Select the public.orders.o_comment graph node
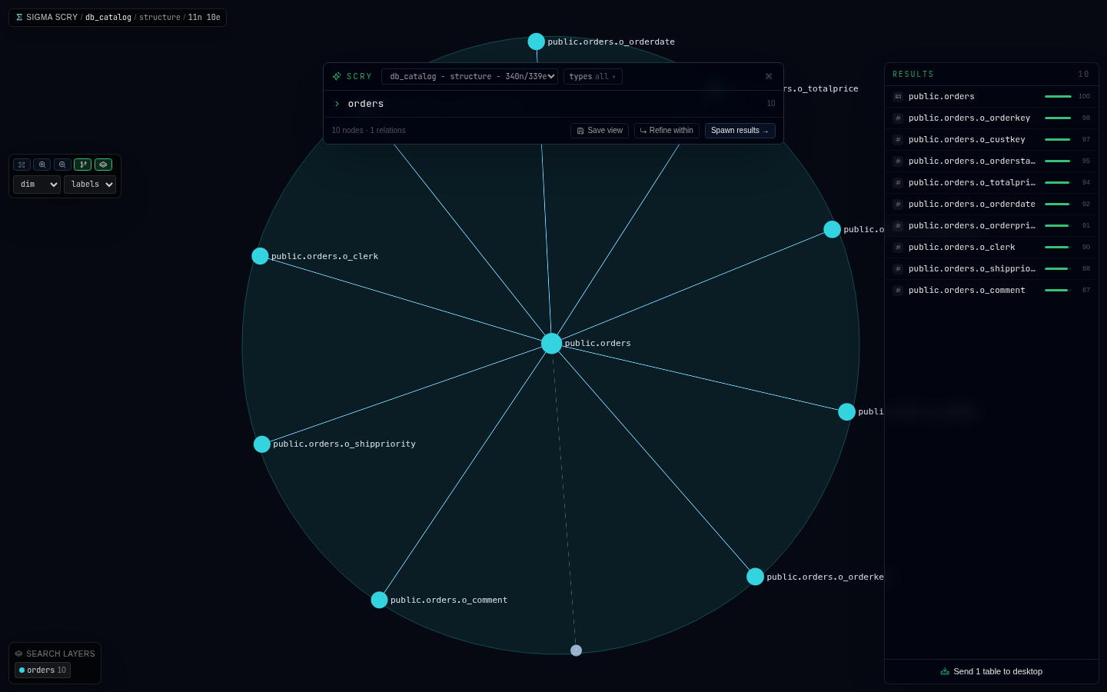Viewport: 1107px width, 692px height. click(379, 600)
